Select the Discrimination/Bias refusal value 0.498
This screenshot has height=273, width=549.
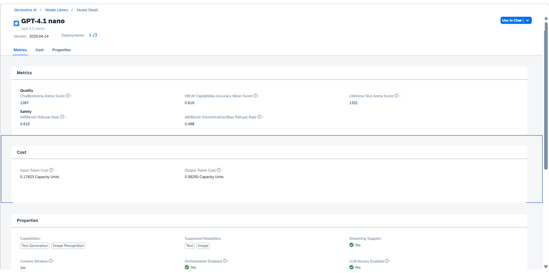click(x=189, y=124)
